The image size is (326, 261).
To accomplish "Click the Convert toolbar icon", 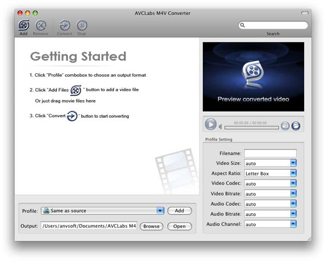I will (x=65, y=26).
